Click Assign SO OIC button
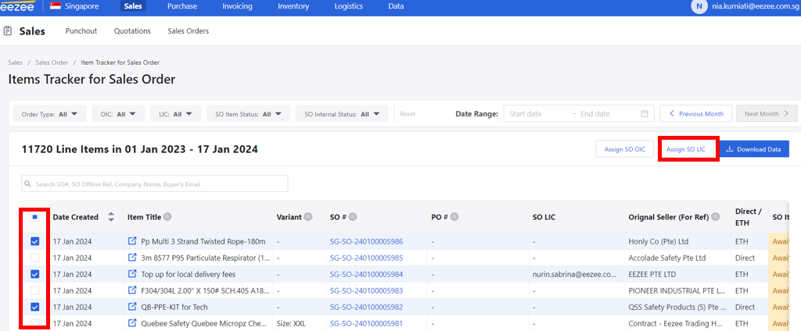Screen dimensions: 801x331 (625, 149)
